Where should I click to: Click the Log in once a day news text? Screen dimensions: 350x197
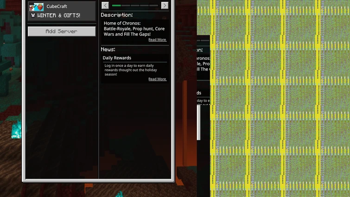point(131,70)
